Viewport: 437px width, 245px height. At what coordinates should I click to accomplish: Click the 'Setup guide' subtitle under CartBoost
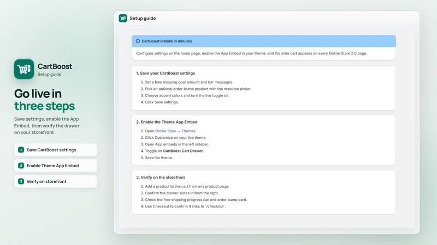click(x=49, y=74)
